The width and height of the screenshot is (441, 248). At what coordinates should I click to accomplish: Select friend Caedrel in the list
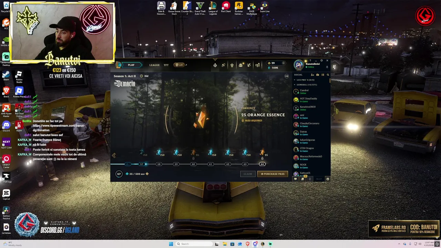311,92
